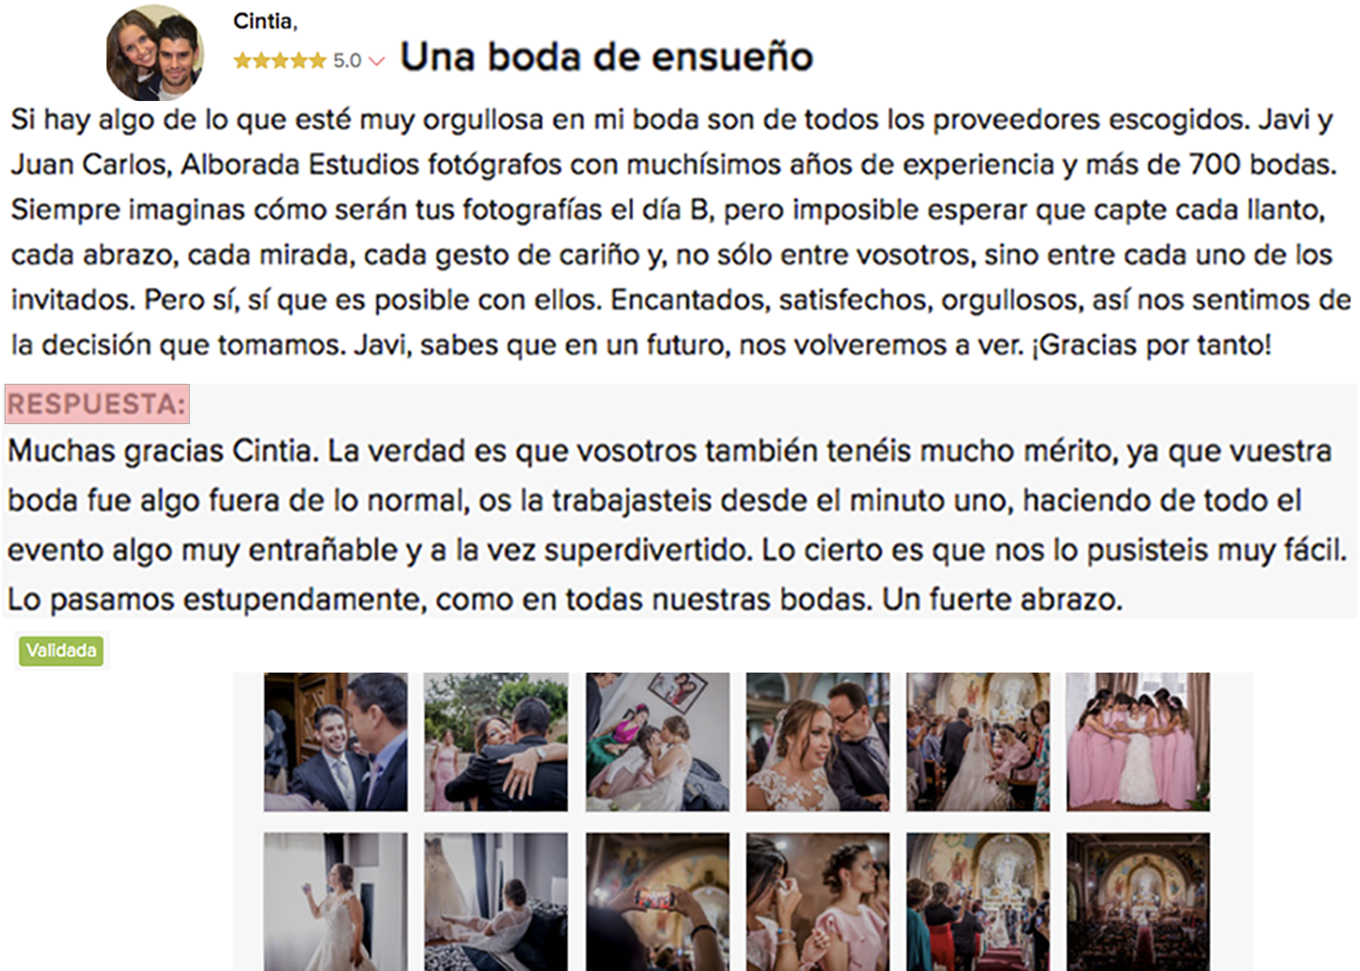Open the wide shot of the church interior
The height and width of the screenshot is (971, 1360).
click(1139, 902)
